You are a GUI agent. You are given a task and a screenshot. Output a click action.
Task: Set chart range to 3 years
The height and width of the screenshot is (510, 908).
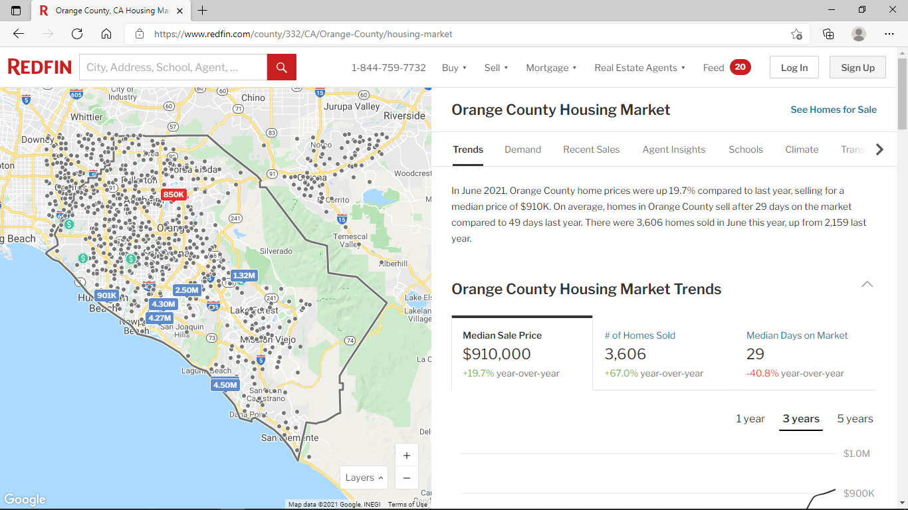(x=801, y=419)
